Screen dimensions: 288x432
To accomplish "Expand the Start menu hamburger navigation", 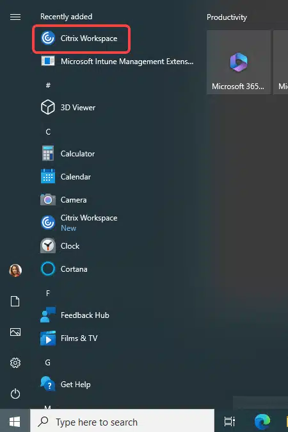I will pyautogui.click(x=15, y=17).
